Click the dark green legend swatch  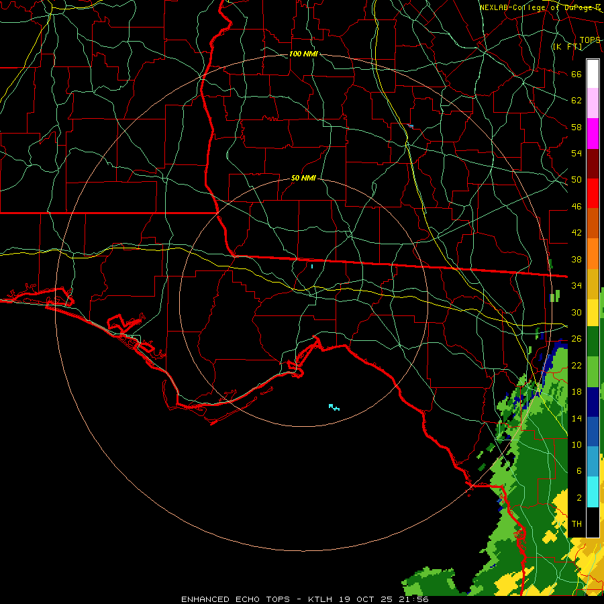point(593,342)
